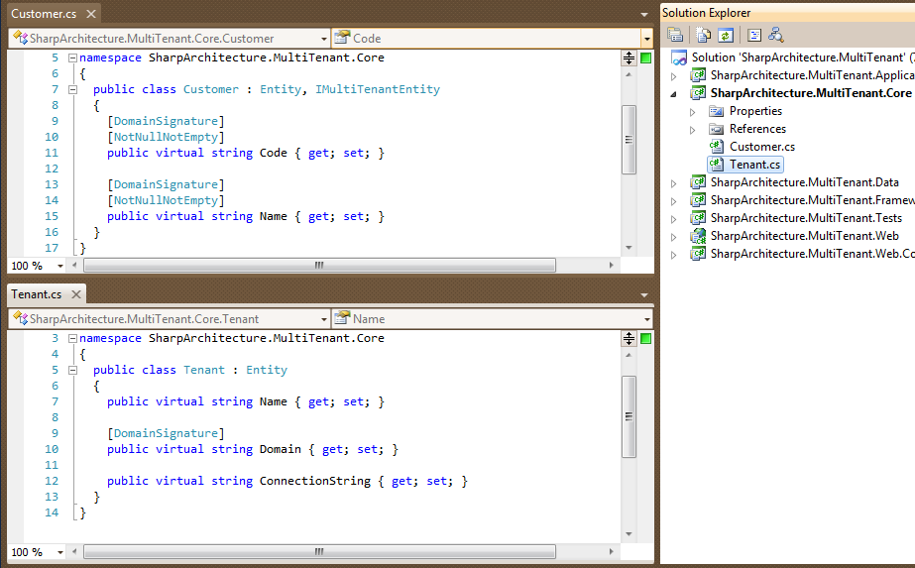The width and height of the screenshot is (915, 568).
Task: Expand the References folder node
Action: pyautogui.click(x=693, y=130)
